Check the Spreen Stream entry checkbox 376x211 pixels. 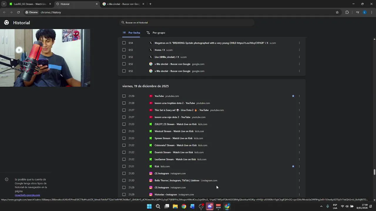coord(124,138)
